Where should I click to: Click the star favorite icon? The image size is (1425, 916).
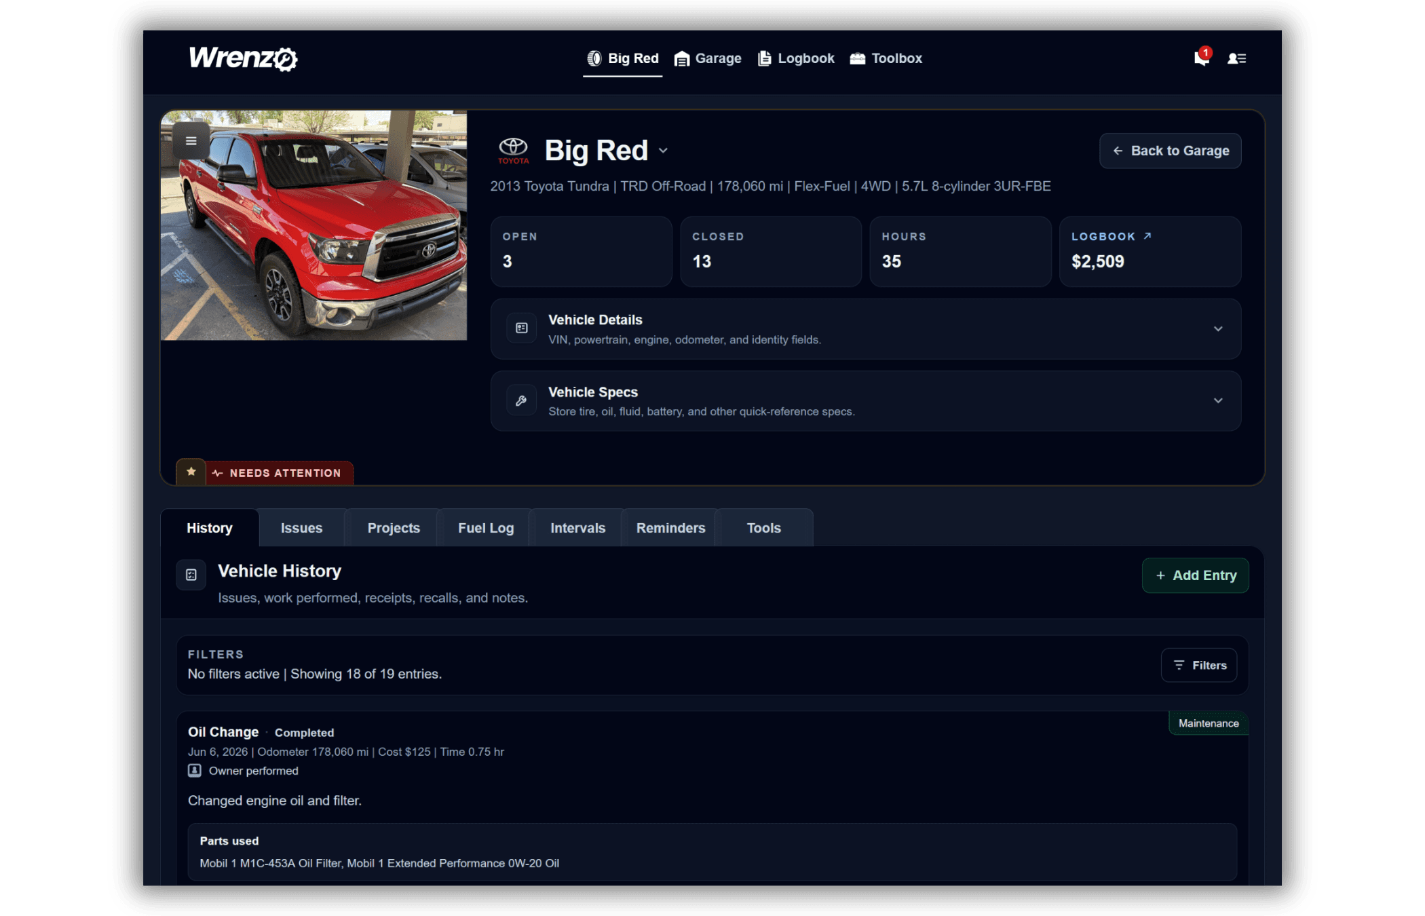tap(191, 472)
